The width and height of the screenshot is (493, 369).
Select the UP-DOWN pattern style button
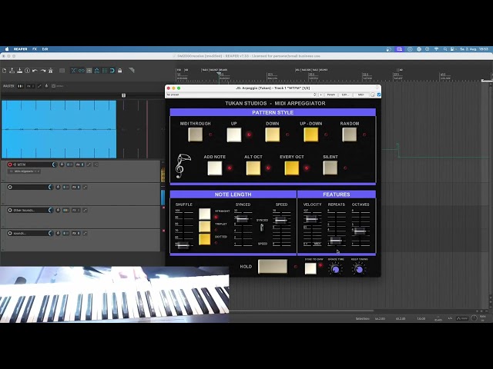[311, 135]
